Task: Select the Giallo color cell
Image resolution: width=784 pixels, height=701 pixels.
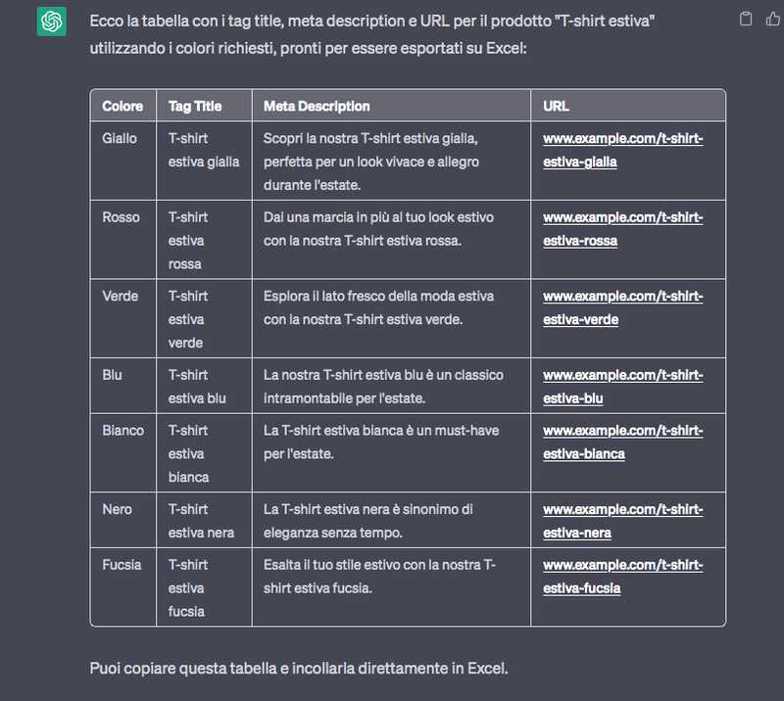Action: tap(120, 138)
